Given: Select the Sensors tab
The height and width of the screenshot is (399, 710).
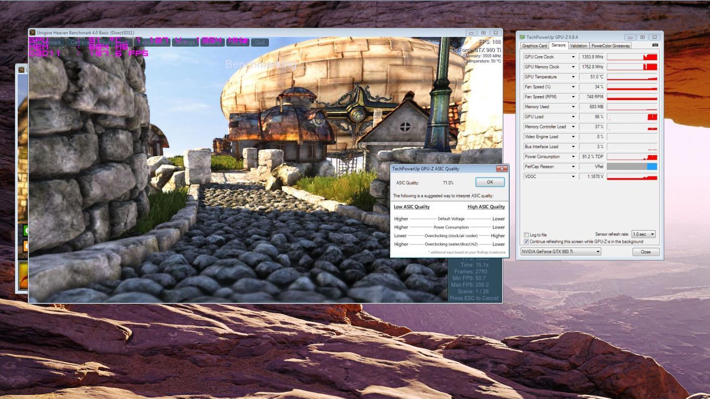Looking at the screenshot, I should pos(558,45).
